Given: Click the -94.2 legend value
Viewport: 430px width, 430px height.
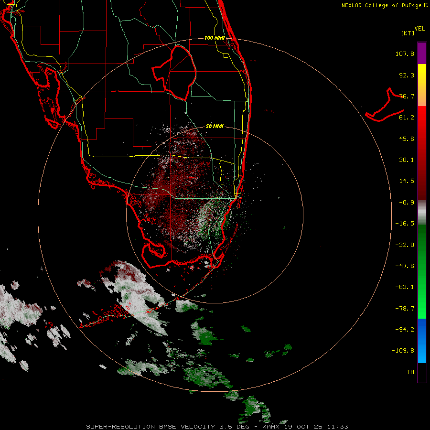Looking at the screenshot, I should tap(405, 329).
